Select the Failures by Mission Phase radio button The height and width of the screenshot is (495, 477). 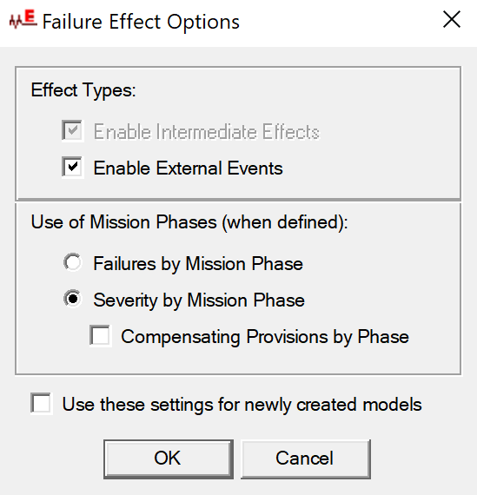[73, 262]
